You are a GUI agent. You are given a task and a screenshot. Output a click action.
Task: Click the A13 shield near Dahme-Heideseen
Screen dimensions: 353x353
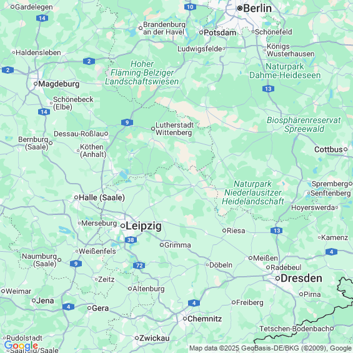click(x=268, y=89)
